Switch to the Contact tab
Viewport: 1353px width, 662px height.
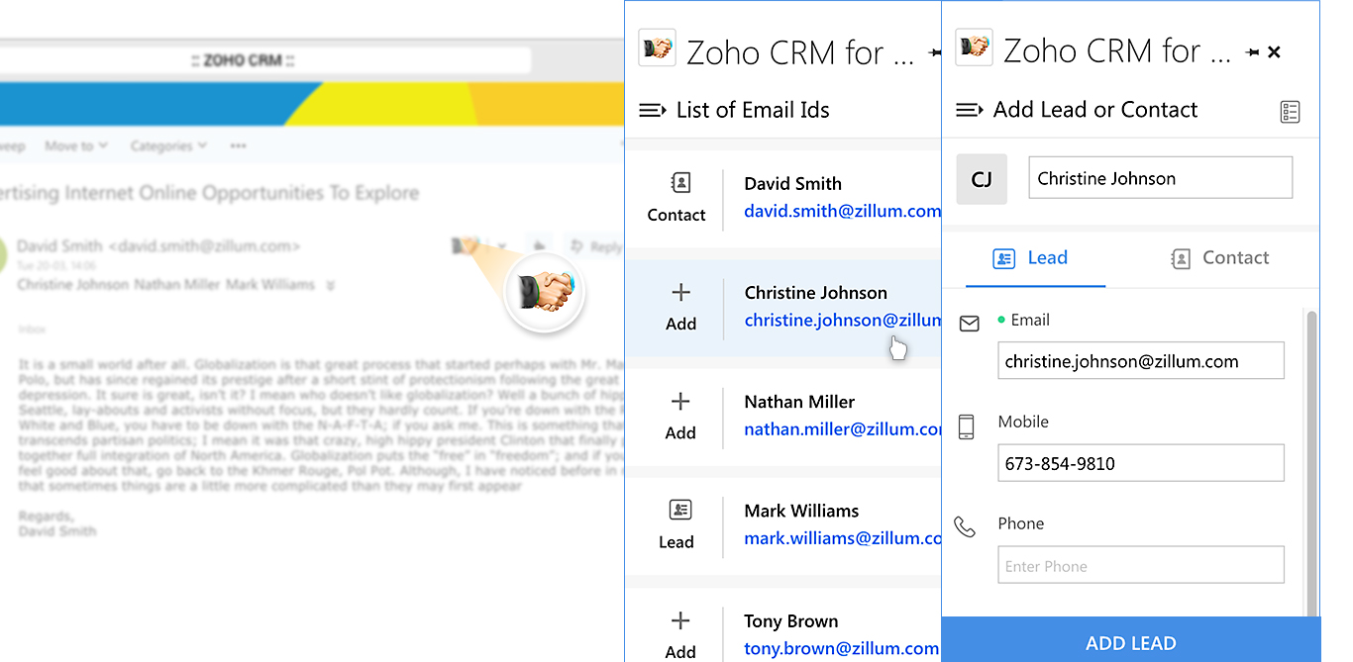tap(1219, 258)
